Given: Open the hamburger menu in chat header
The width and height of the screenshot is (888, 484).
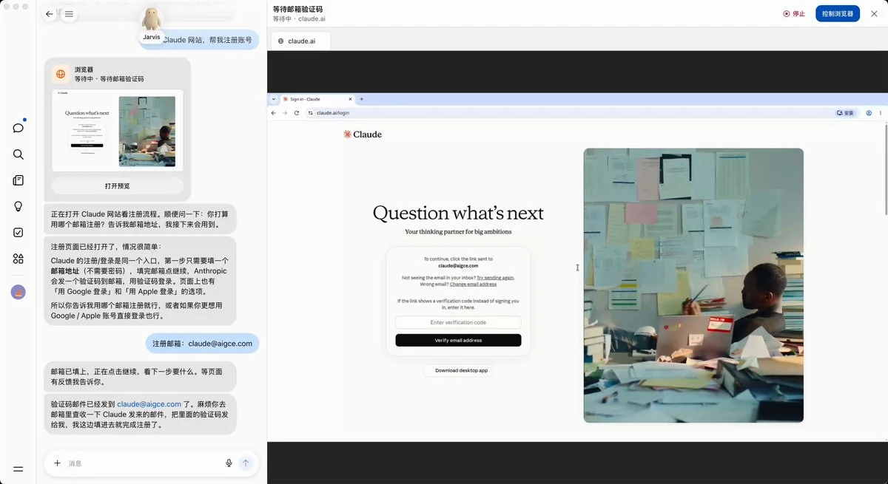Looking at the screenshot, I should [69, 14].
